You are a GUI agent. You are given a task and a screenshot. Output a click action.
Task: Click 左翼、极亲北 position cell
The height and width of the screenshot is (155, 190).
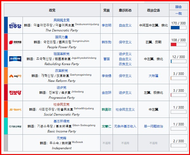click(x=154, y=93)
